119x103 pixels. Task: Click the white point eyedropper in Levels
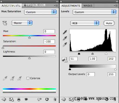click(65, 44)
